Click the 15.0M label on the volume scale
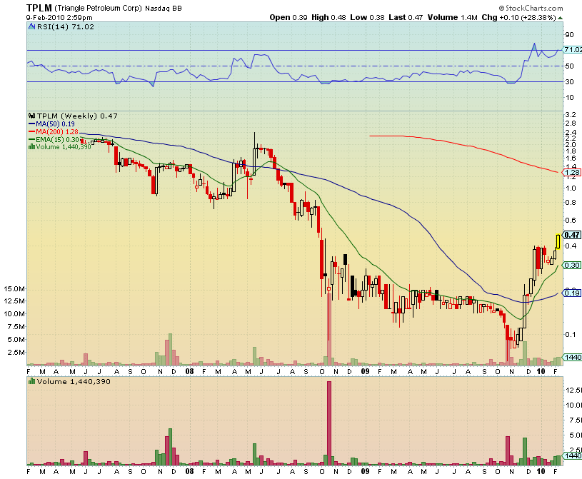Screen dimensions: 582x479 click(14, 289)
